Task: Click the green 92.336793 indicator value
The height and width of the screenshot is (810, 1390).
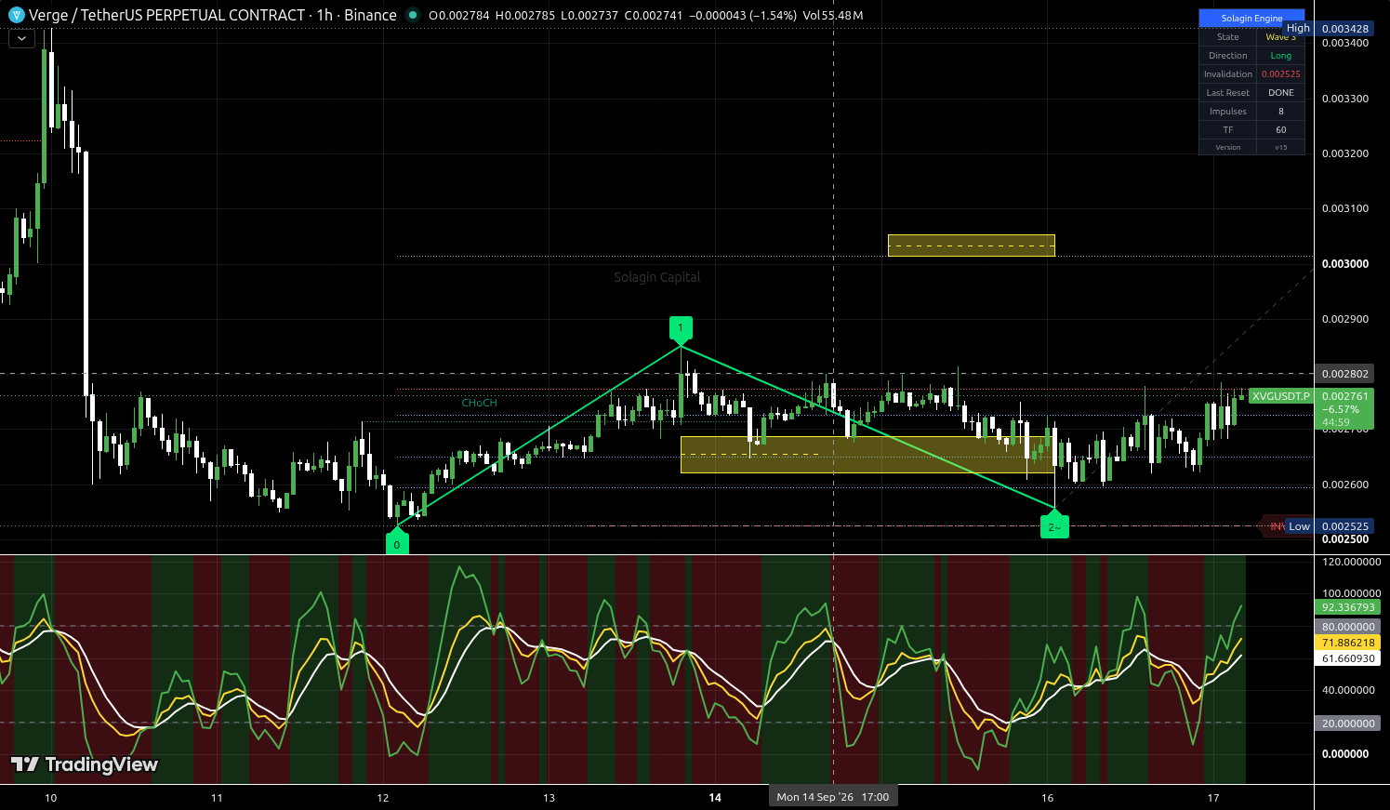Action: coord(1348,607)
